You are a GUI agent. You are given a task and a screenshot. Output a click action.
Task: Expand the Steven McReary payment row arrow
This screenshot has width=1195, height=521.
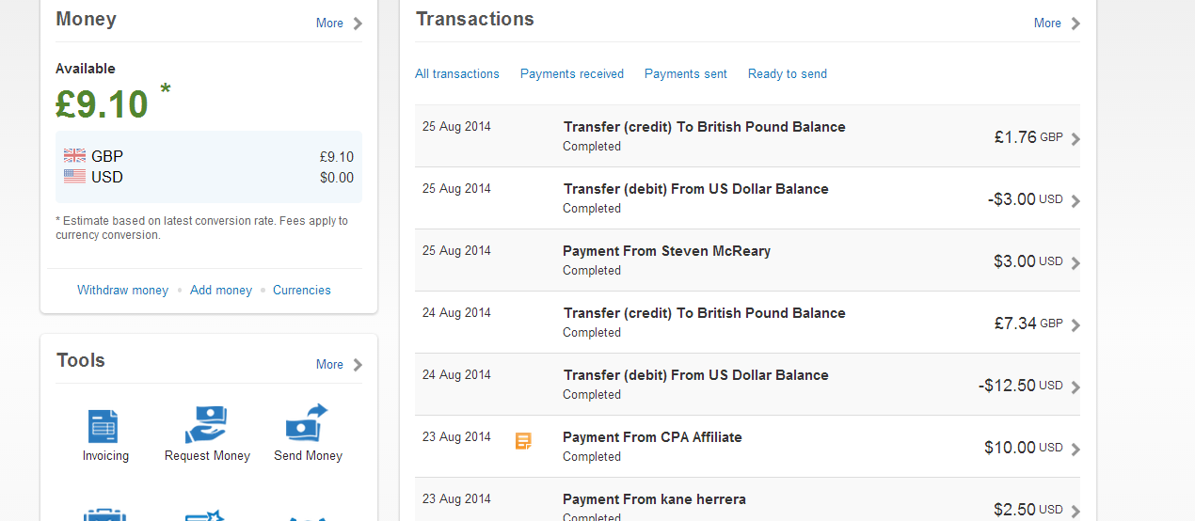coord(1075,263)
